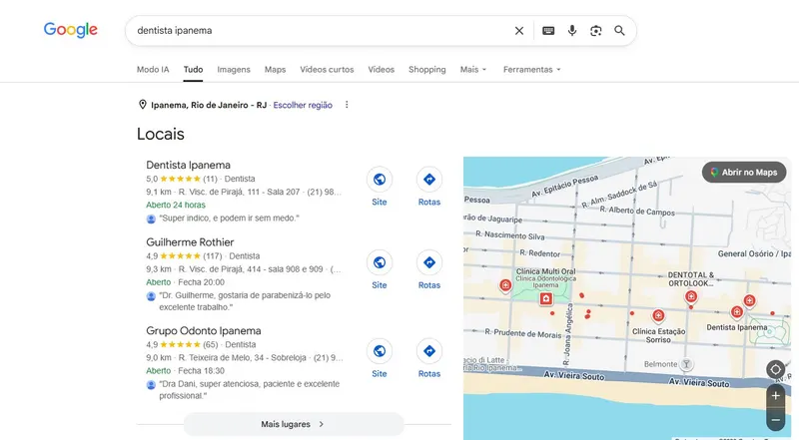Click the Google logo
The width and height of the screenshot is (799, 440).
pos(70,30)
